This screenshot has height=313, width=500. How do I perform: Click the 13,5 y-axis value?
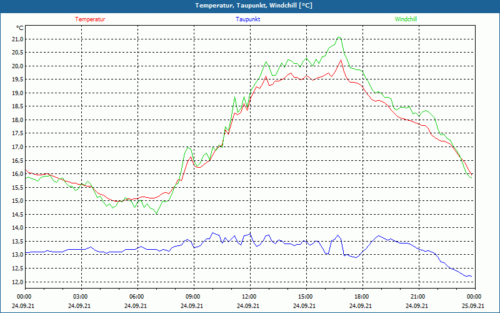coord(17,242)
